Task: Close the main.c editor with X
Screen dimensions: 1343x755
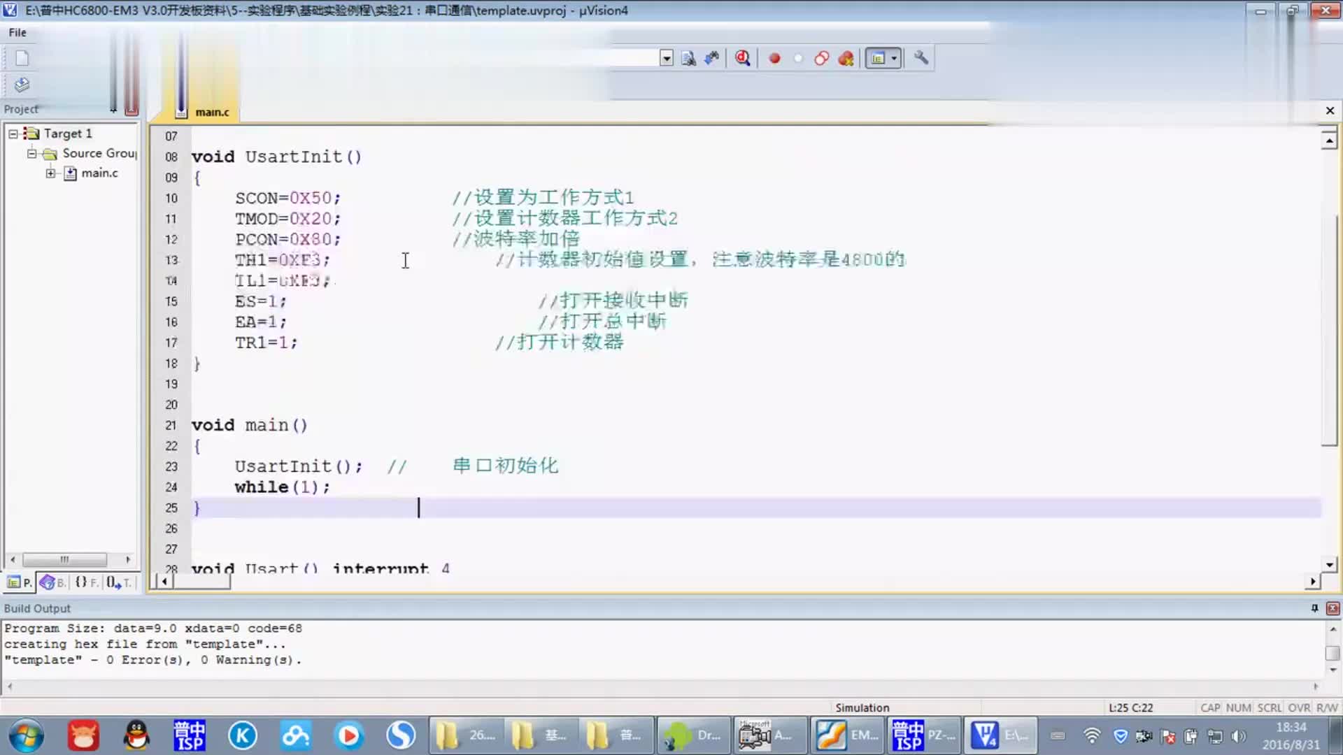Action: pyautogui.click(x=1330, y=110)
